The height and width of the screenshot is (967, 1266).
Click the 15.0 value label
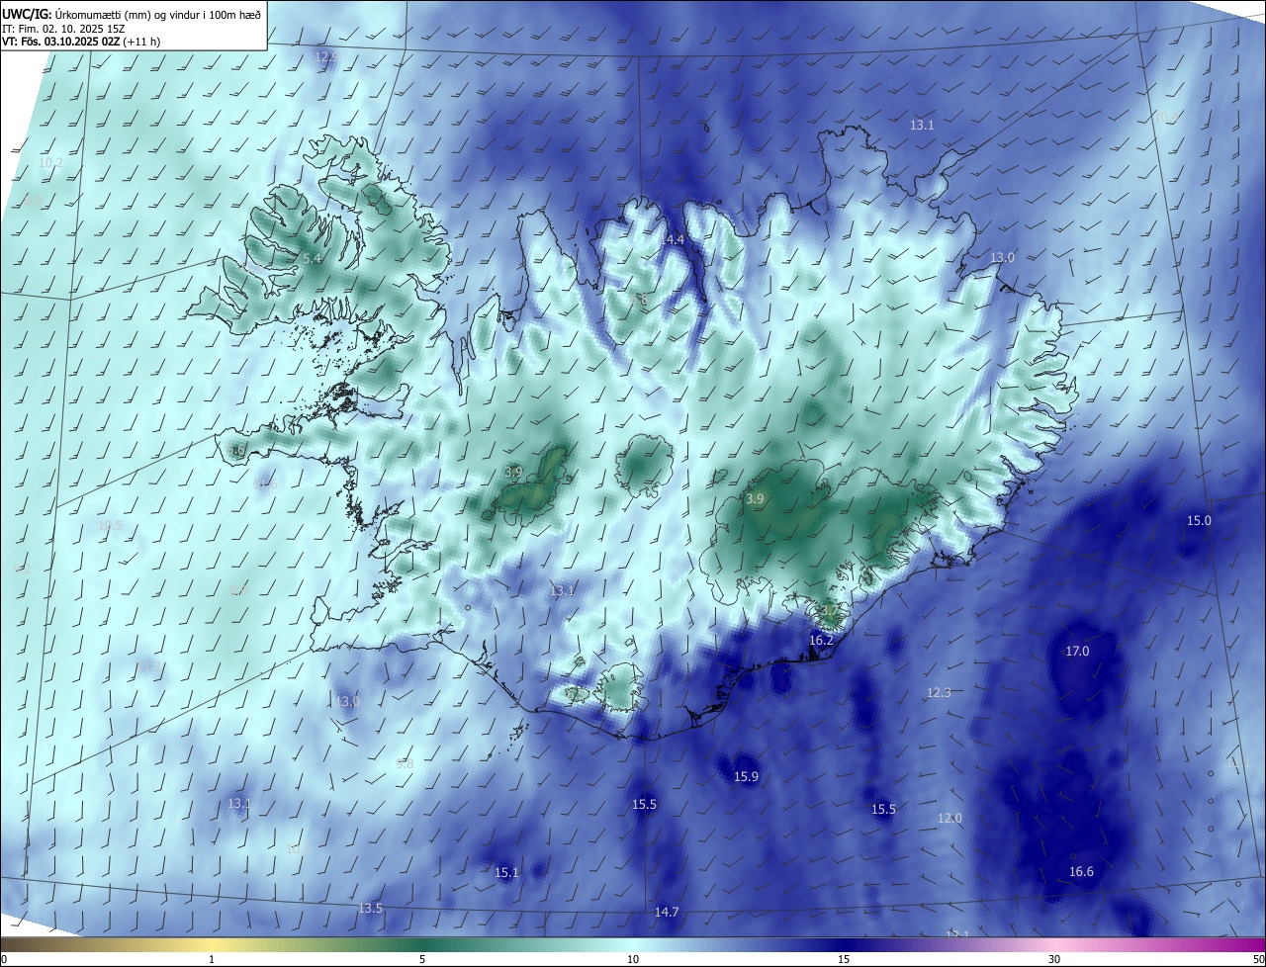pos(1199,520)
